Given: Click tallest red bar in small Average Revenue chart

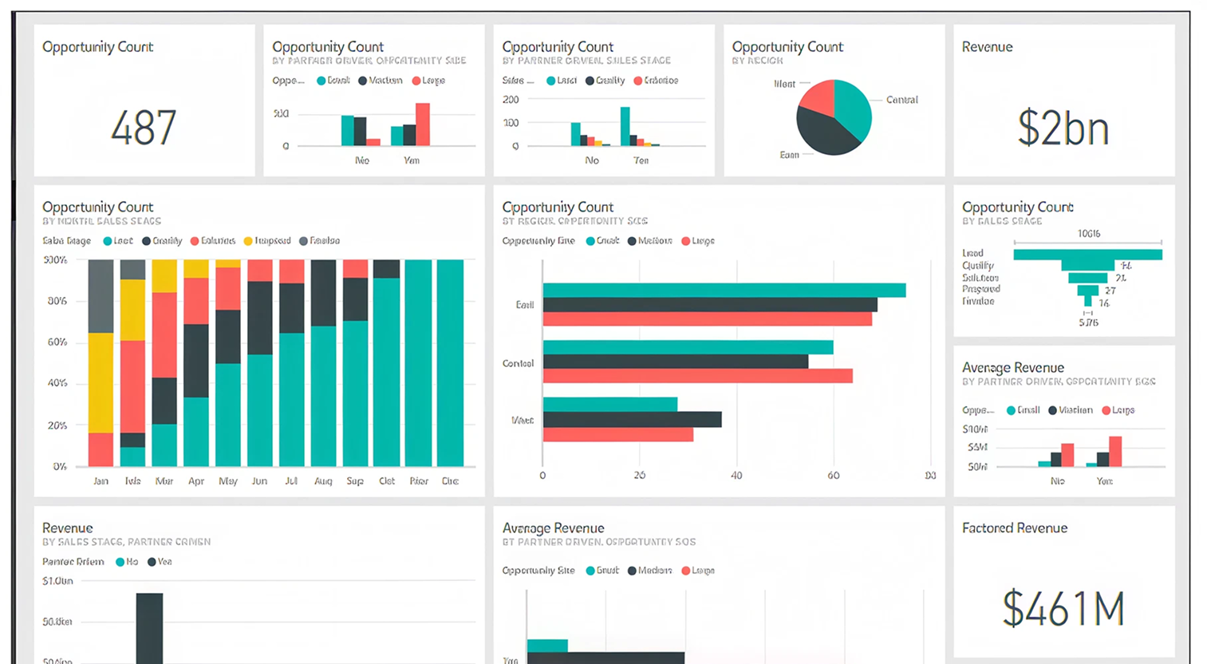Looking at the screenshot, I should [1115, 452].
